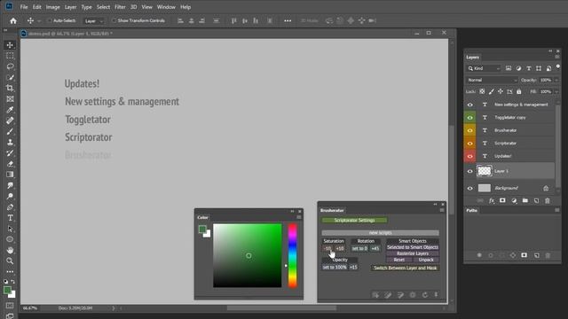The width and height of the screenshot is (568, 319).
Task: Open the Filter menu
Action: point(120,7)
